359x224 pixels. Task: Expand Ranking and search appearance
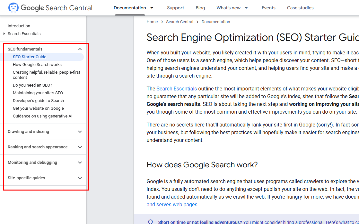click(80, 147)
